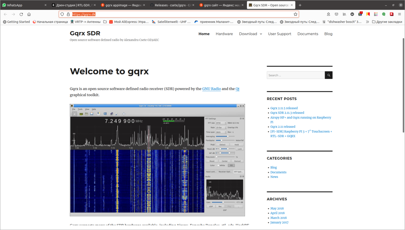Open Airspy HF+ on Raspberry Pi post

[x=301, y=120]
